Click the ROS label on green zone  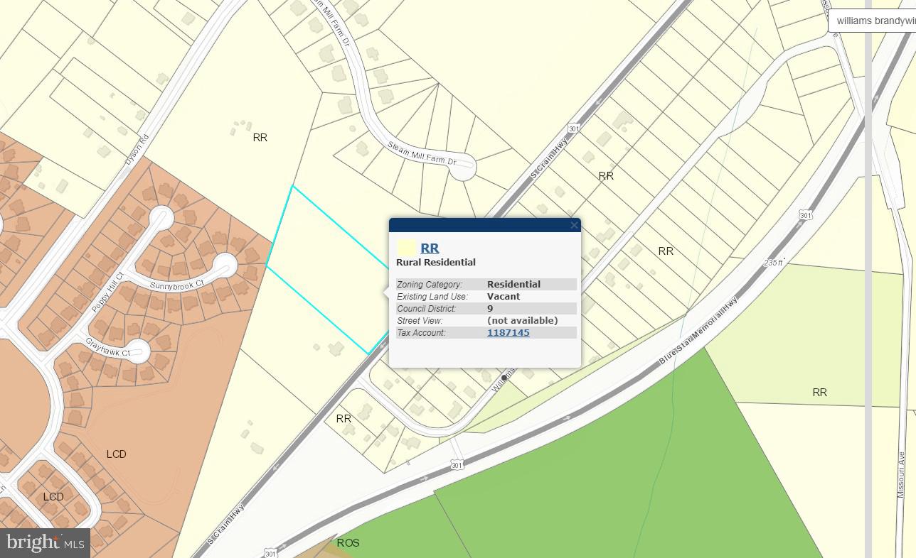[x=348, y=542]
